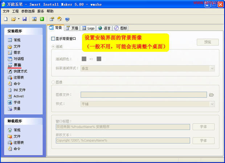
Task: Click the 图像文件 path input field
Action: click(x=144, y=95)
